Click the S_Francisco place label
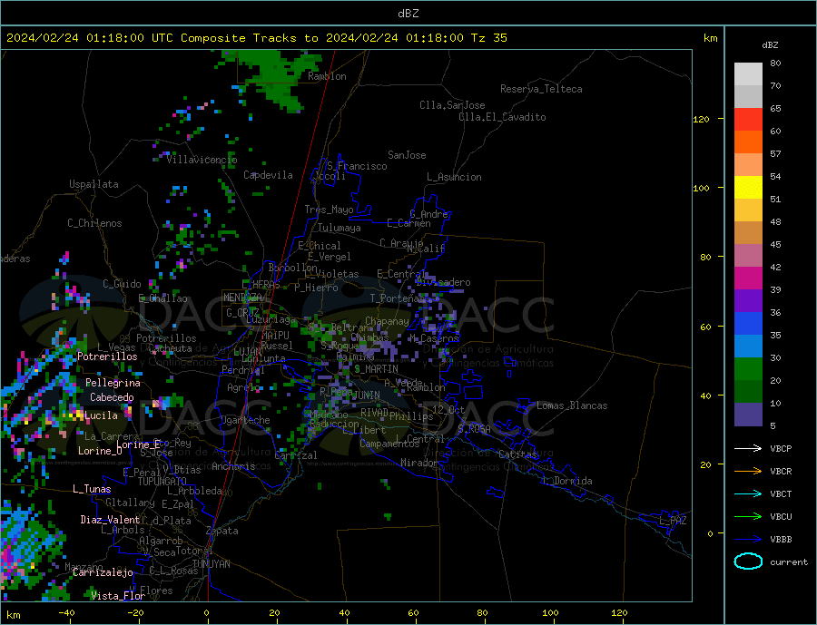817x625 pixels. 357,166
